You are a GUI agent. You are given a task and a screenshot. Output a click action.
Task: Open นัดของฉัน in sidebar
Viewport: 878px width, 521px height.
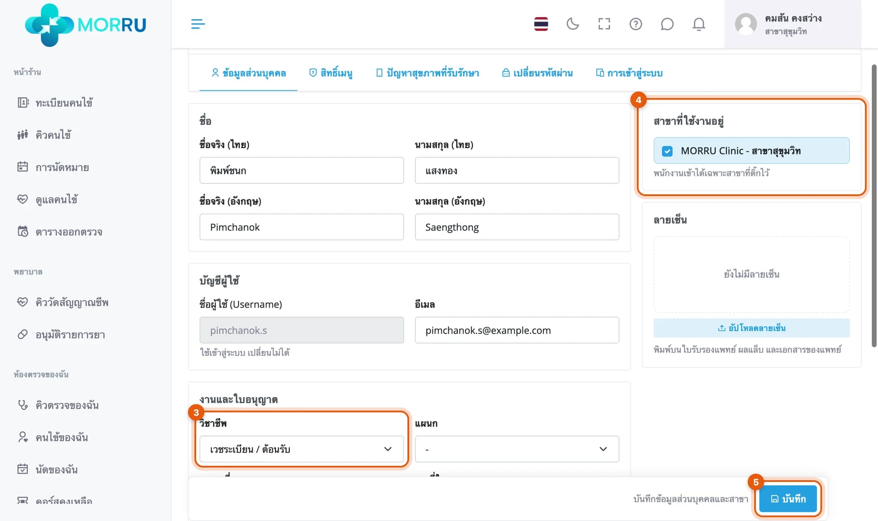[x=47, y=469]
